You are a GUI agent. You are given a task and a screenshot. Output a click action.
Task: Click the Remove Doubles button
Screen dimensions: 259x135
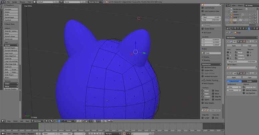[x=11, y=89]
